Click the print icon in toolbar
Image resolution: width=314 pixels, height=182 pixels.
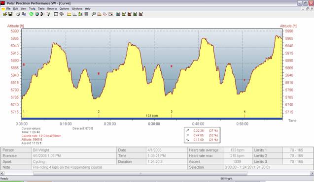tap(18, 14)
